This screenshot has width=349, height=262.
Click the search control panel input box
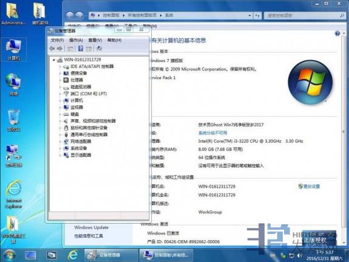[302, 15]
